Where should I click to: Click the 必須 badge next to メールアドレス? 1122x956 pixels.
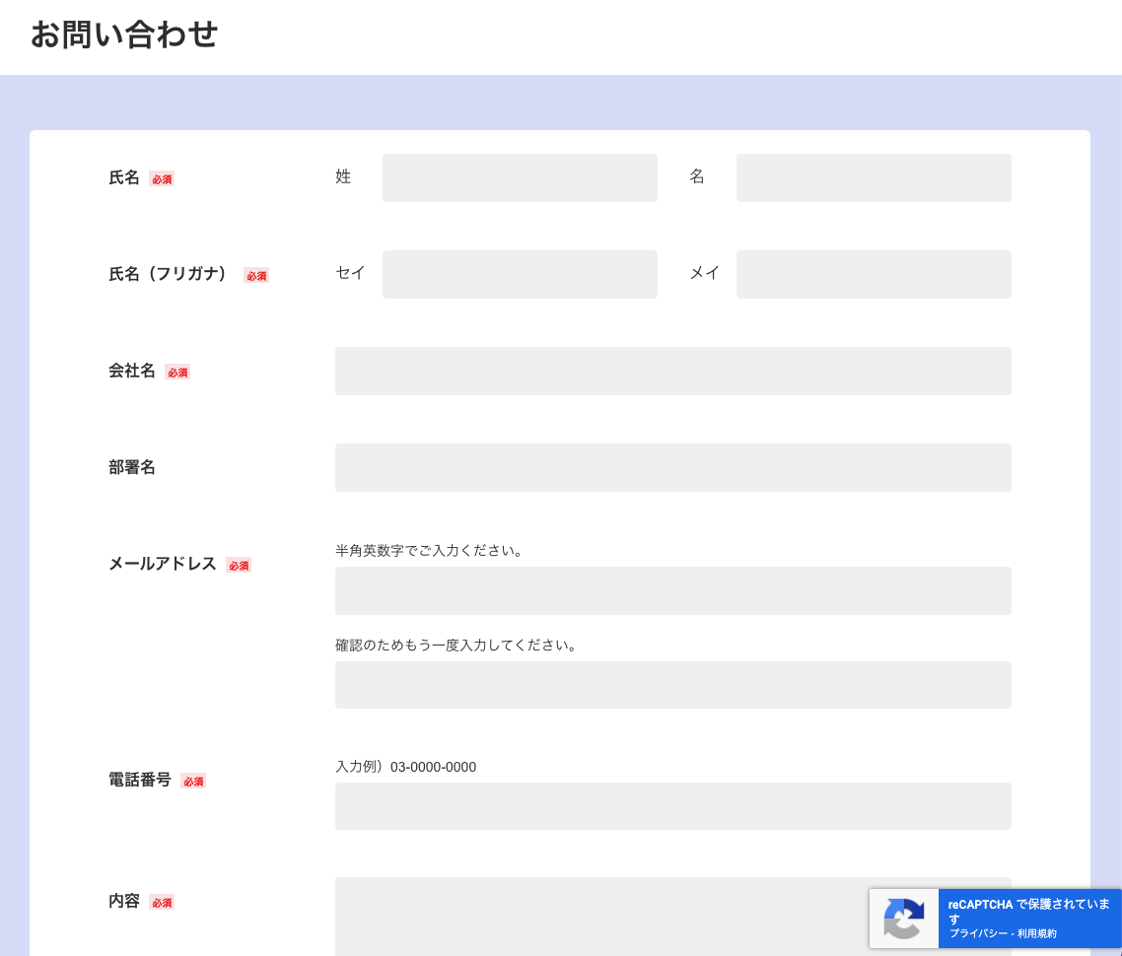(239, 565)
